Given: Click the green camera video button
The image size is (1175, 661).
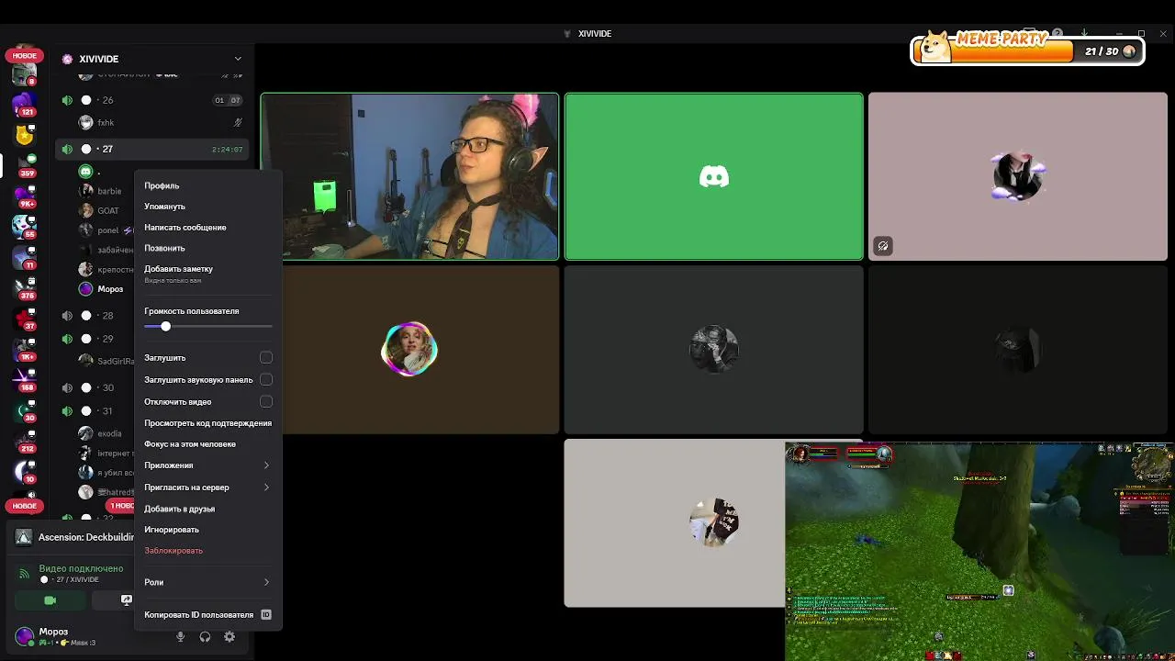Looking at the screenshot, I should point(50,600).
